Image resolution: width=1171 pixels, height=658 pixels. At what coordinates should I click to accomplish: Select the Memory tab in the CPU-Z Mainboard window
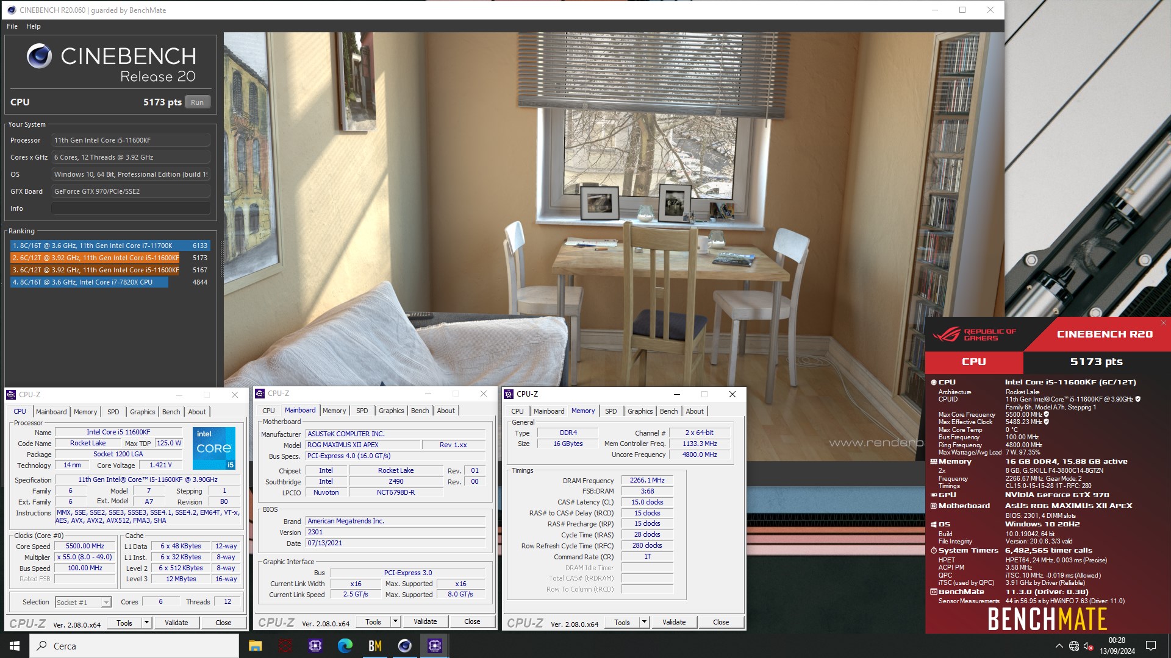click(x=334, y=411)
